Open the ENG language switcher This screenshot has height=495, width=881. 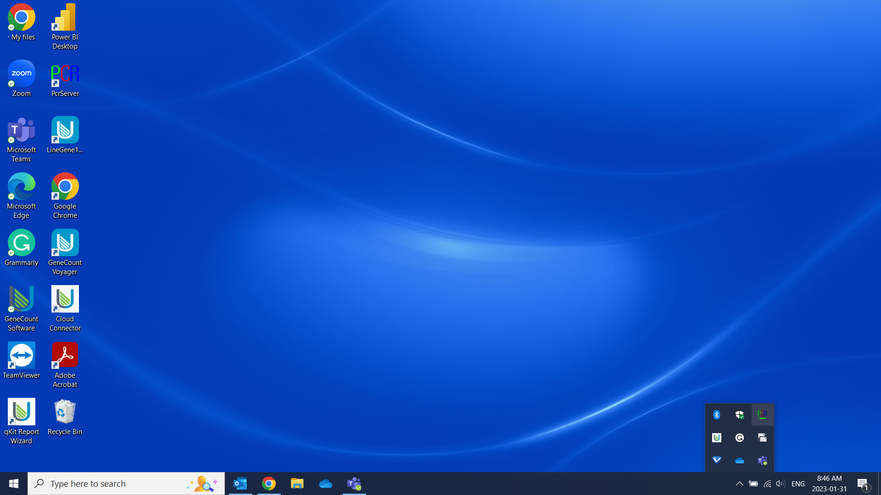(798, 484)
